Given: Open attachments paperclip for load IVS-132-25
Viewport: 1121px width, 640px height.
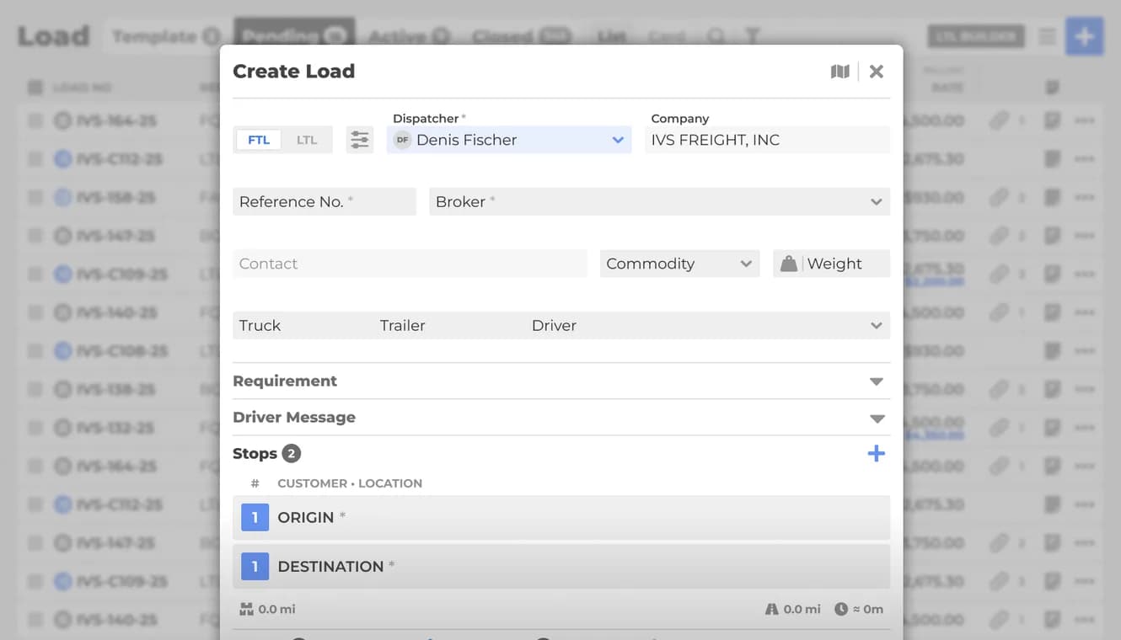Looking at the screenshot, I should (999, 428).
